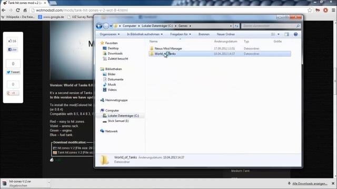Bookmark page with star icon
This screenshot has width=337, height=189.
pos(310,10)
